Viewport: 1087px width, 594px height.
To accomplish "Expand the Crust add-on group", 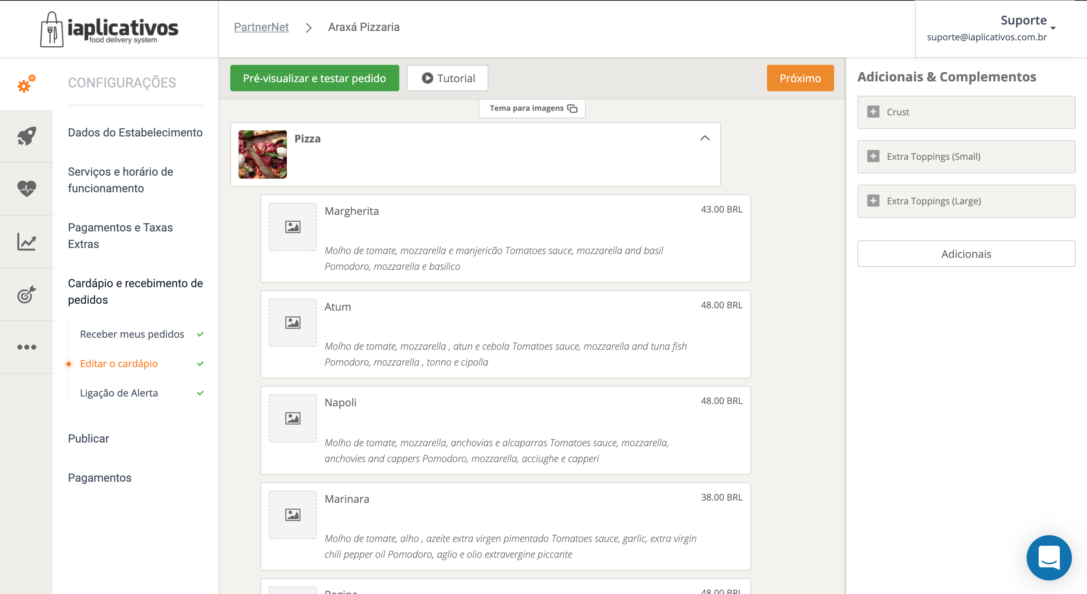I will click(x=966, y=112).
